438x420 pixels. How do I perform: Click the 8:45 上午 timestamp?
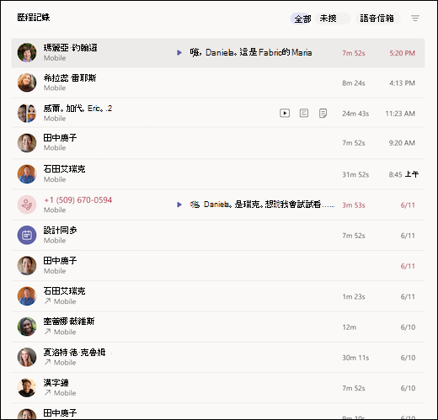[403, 174]
